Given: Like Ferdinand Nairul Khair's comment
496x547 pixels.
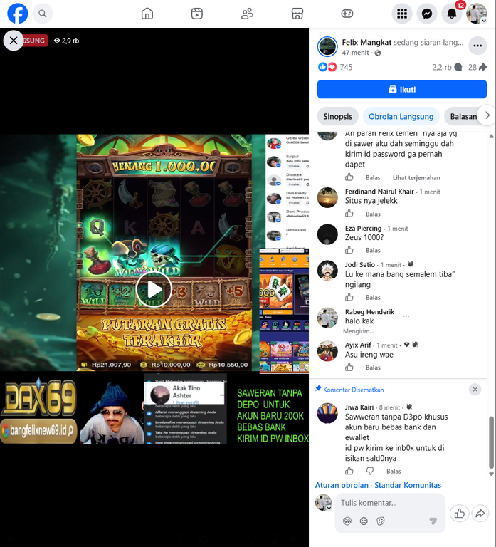Looking at the screenshot, I should pos(349,214).
